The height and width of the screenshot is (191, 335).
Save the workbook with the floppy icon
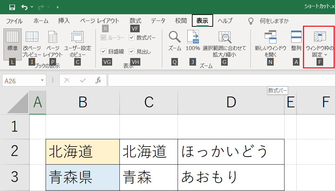point(12,7)
